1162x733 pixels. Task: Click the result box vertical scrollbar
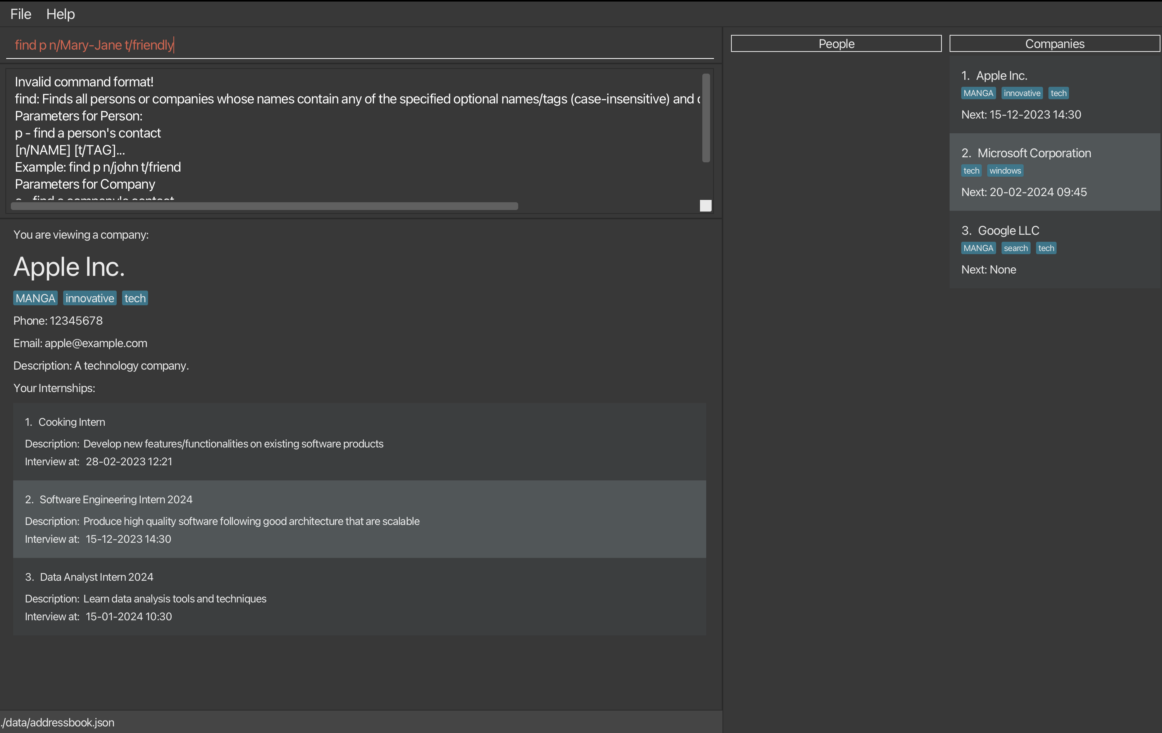(x=705, y=118)
